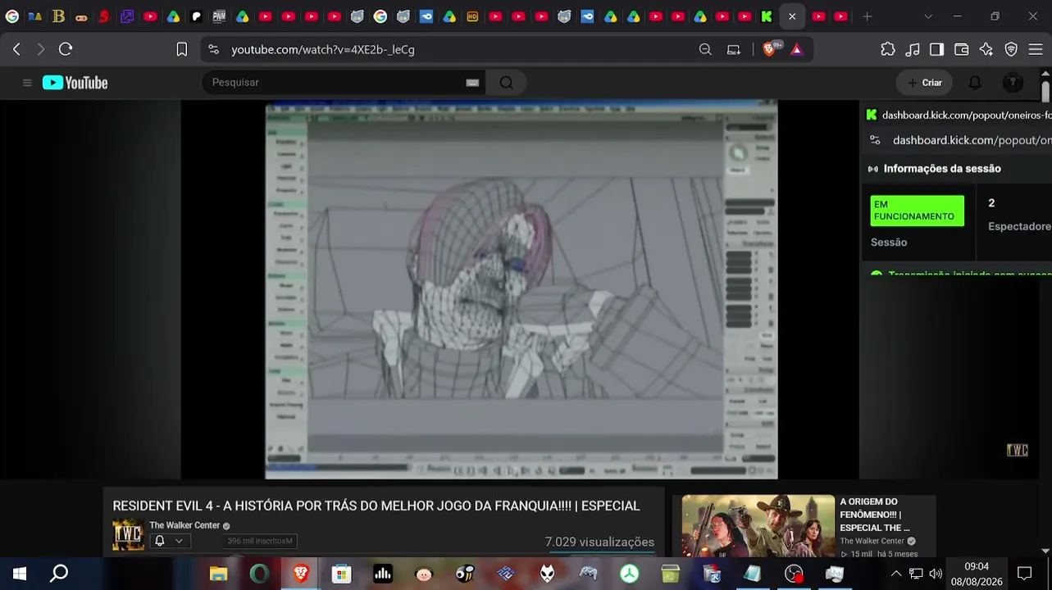Click the 7.029 visualizações view count
This screenshot has height=590, width=1052.
pos(599,542)
